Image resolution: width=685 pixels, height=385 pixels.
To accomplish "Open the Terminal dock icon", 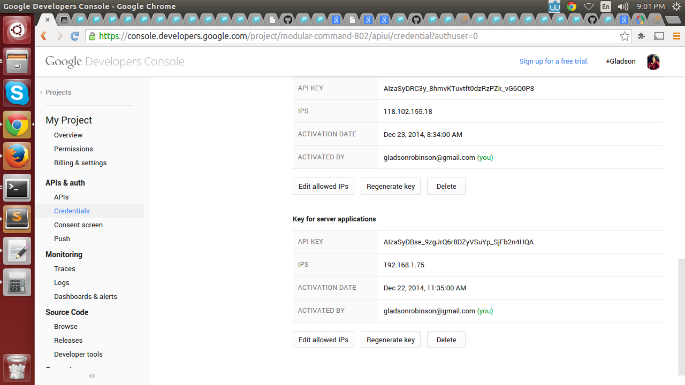I will tap(17, 188).
